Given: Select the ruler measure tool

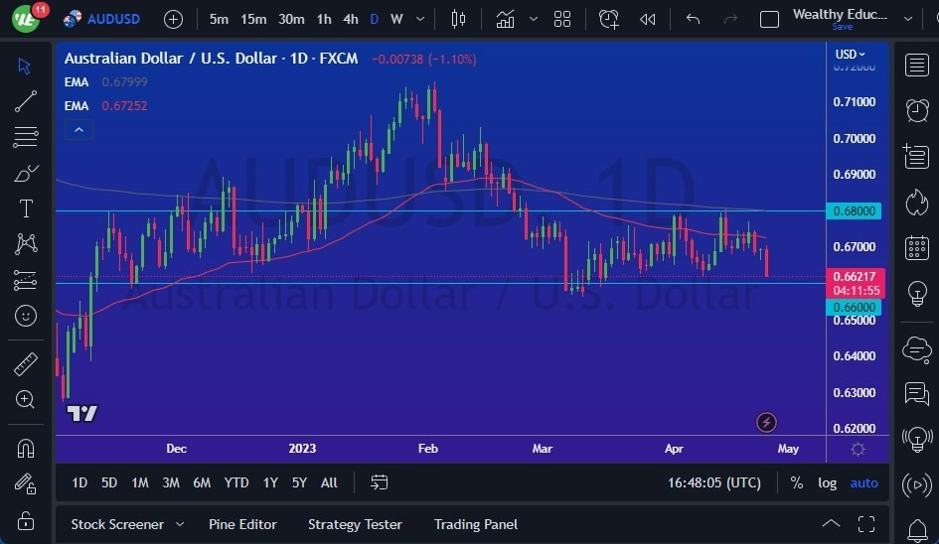Looking at the screenshot, I should 25,364.
